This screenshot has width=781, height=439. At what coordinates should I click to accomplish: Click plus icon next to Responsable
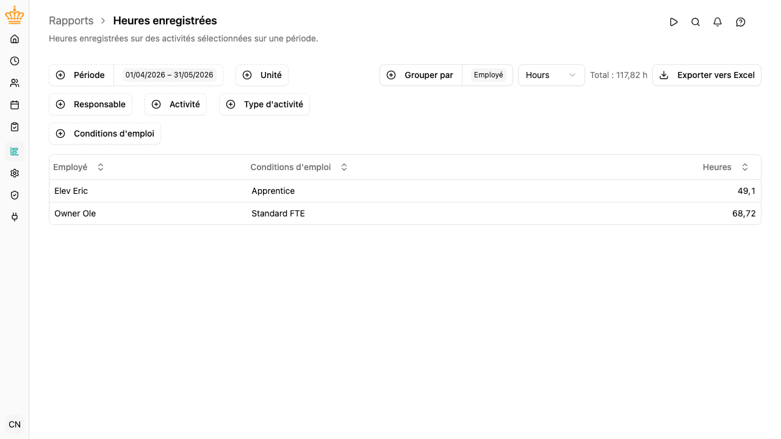[x=60, y=104]
